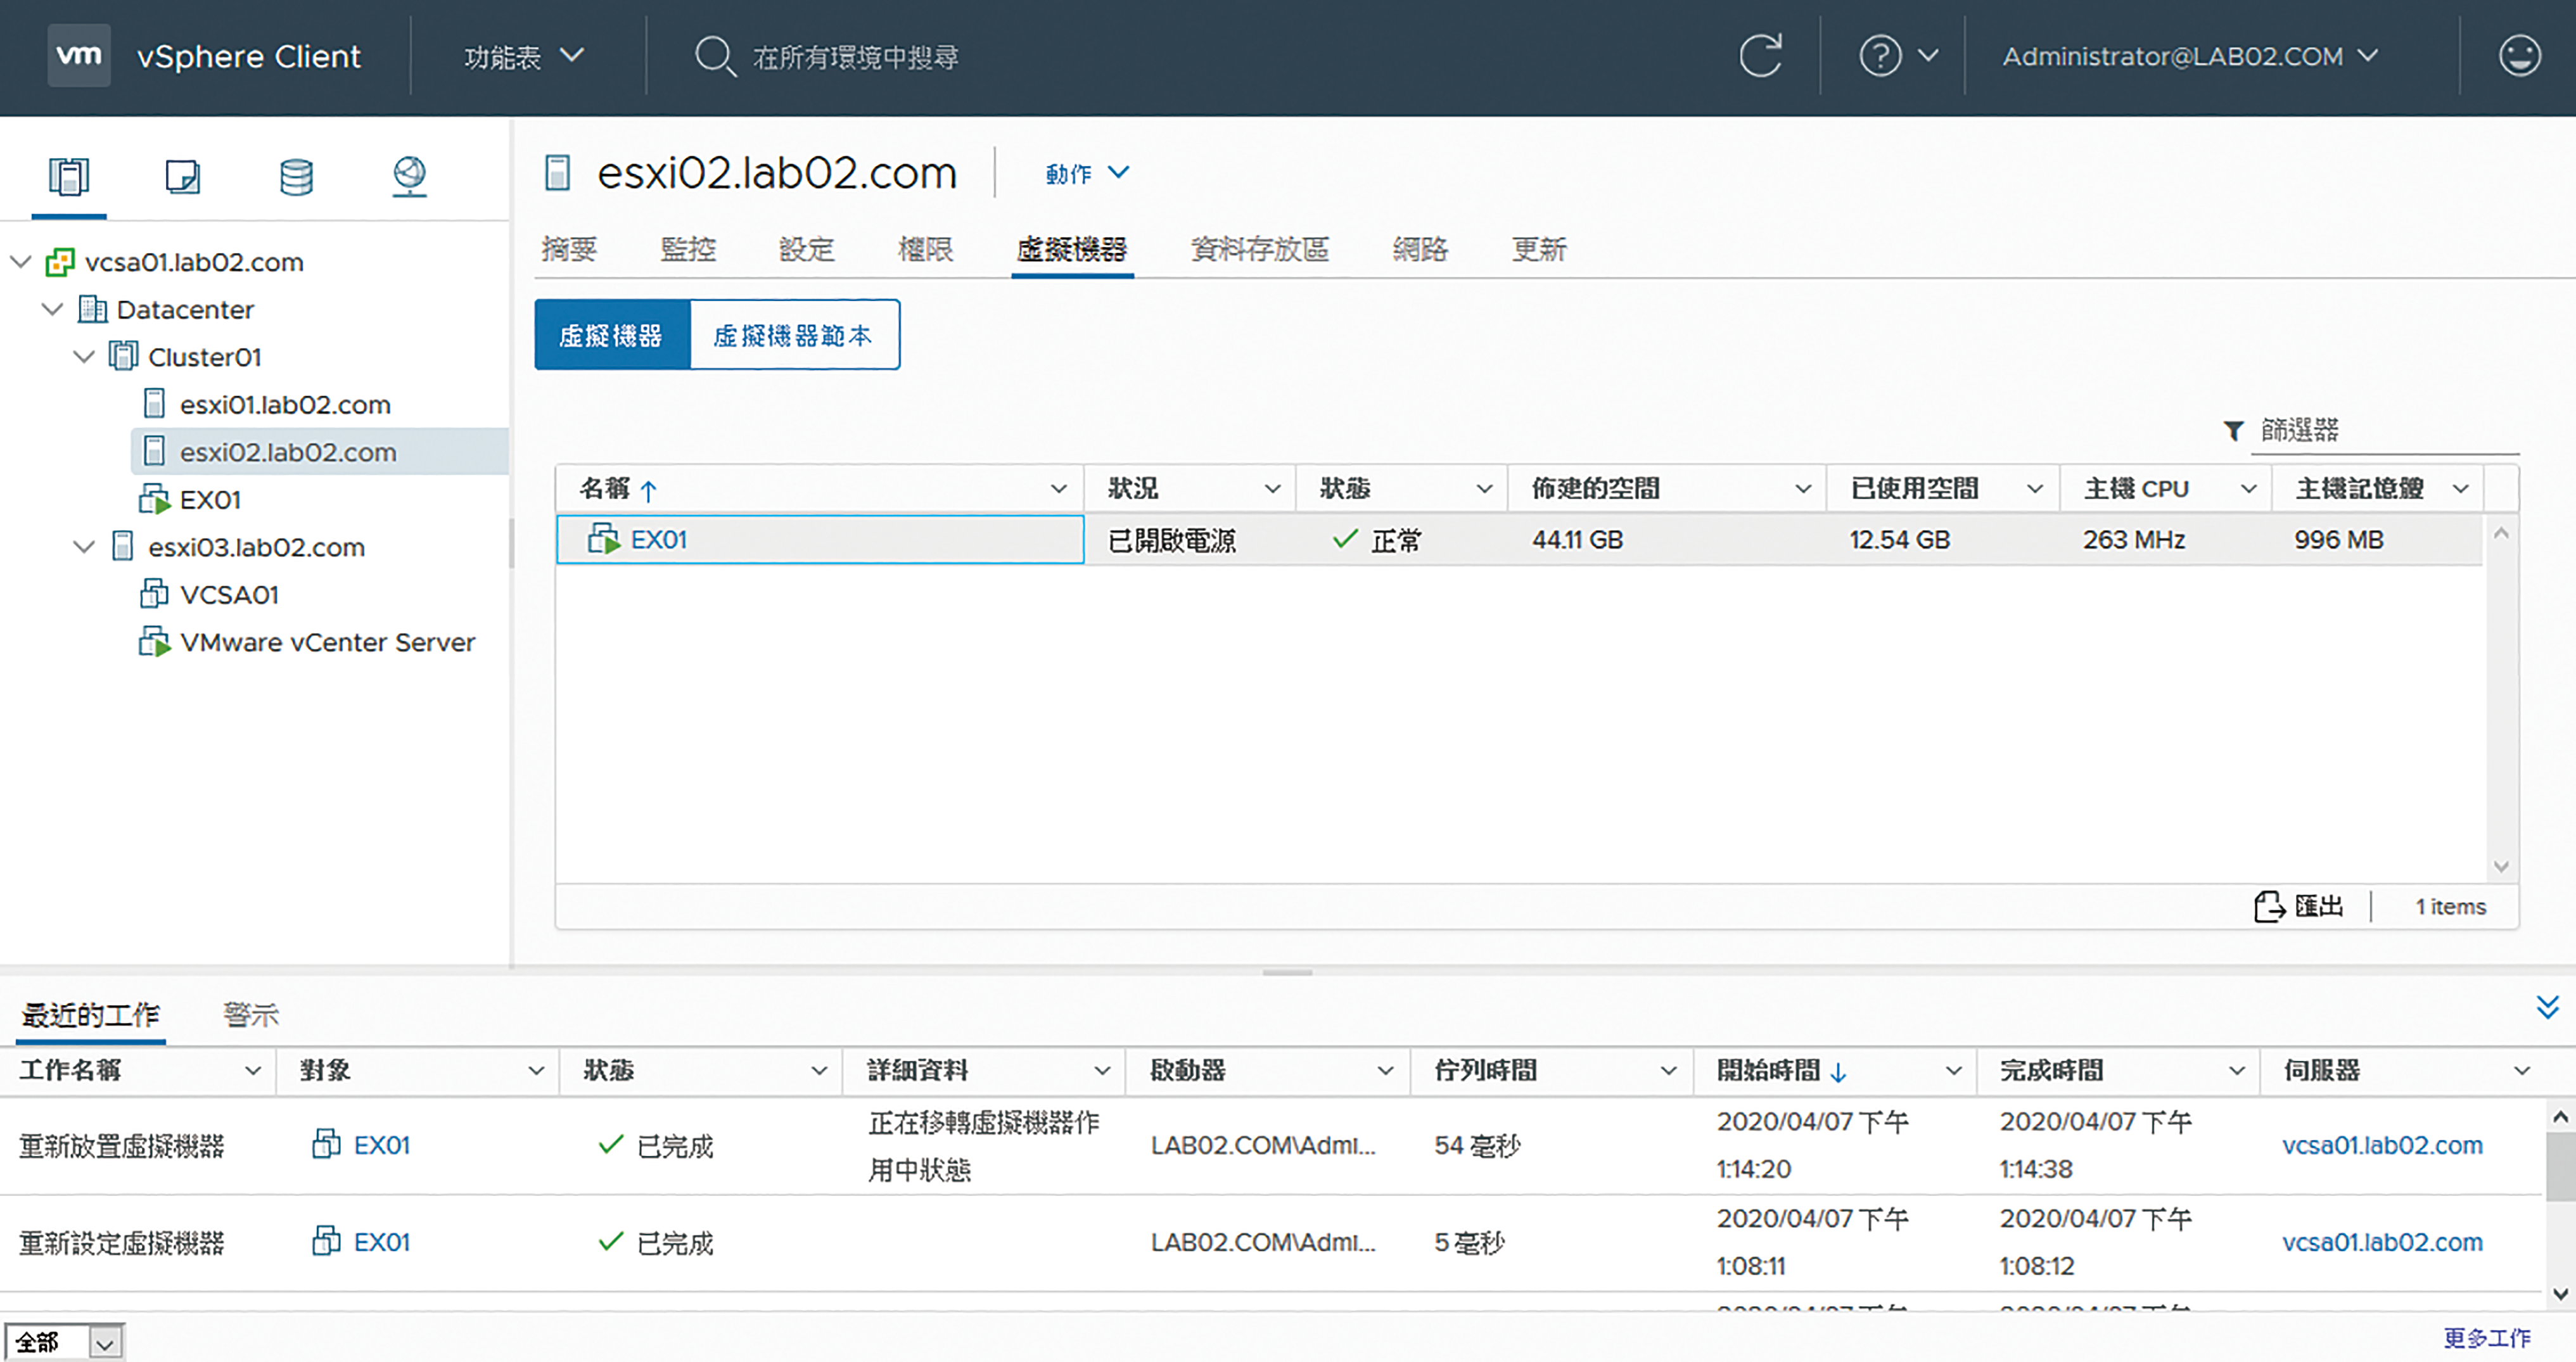This screenshot has width=2576, height=1362.
Task: Select the 虛擬機器範本 toggle button
Action: pos(795,335)
